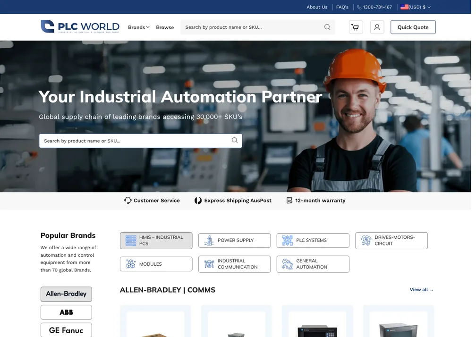Open the shopping cart icon

pyautogui.click(x=356, y=27)
